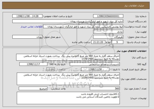Click the تعداد / مقدار مورد نیاز label
This screenshot has height=109, width=154.
pyautogui.click(x=135, y=89)
